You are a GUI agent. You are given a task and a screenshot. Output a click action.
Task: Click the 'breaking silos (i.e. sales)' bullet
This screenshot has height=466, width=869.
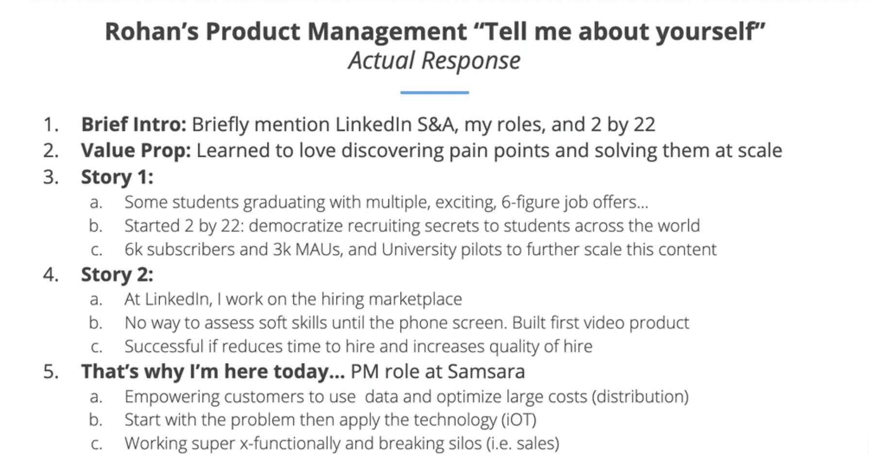(x=341, y=444)
